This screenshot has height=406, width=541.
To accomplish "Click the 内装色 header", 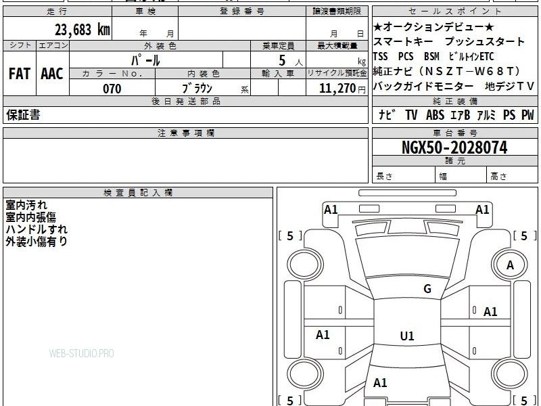I will tap(204, 74).
